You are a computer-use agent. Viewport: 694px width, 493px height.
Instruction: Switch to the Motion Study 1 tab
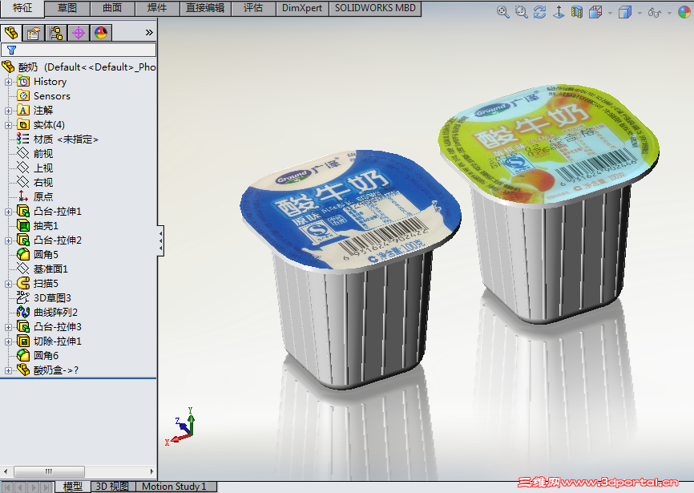(174, 487)
